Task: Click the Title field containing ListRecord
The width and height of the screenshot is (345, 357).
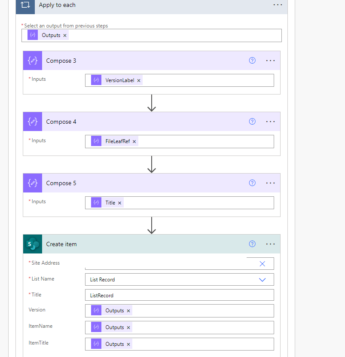Action: (x=180, y=295)
